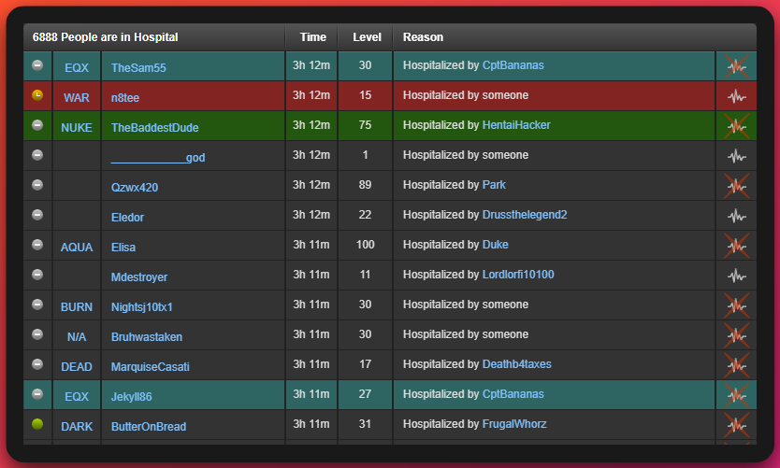Open the NUKE faction tag link

(77, 128)
